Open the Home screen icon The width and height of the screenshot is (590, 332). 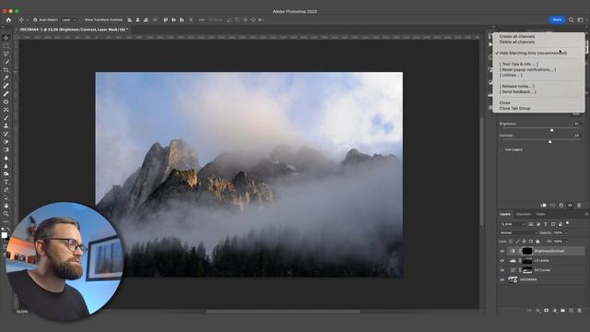(x=8, y=20)
